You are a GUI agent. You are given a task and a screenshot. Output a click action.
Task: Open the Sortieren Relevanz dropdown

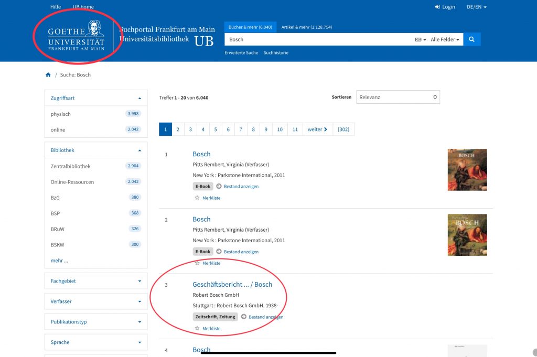pos(398,97)
